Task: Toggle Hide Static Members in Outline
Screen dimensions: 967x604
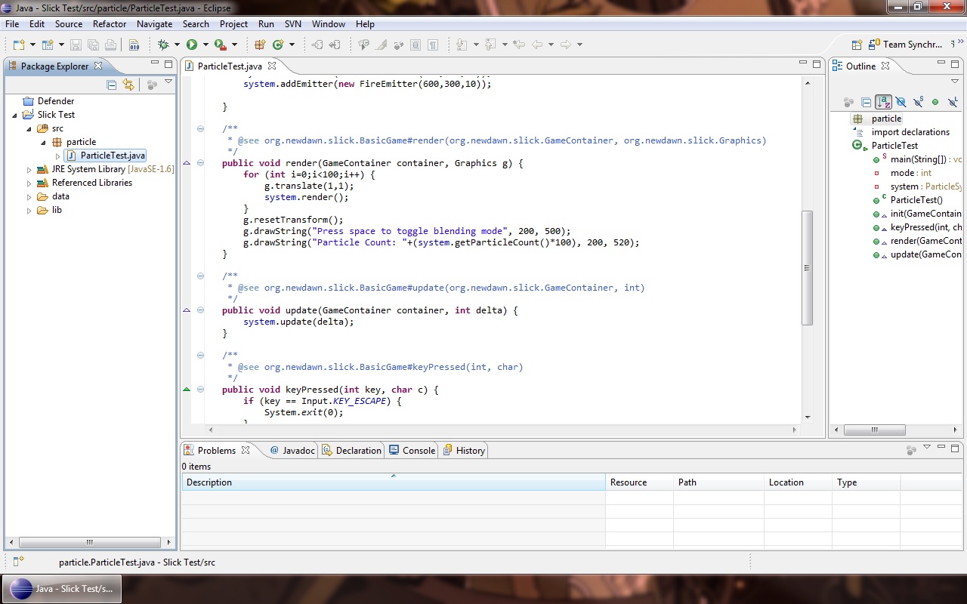Action: pos(918,102)
